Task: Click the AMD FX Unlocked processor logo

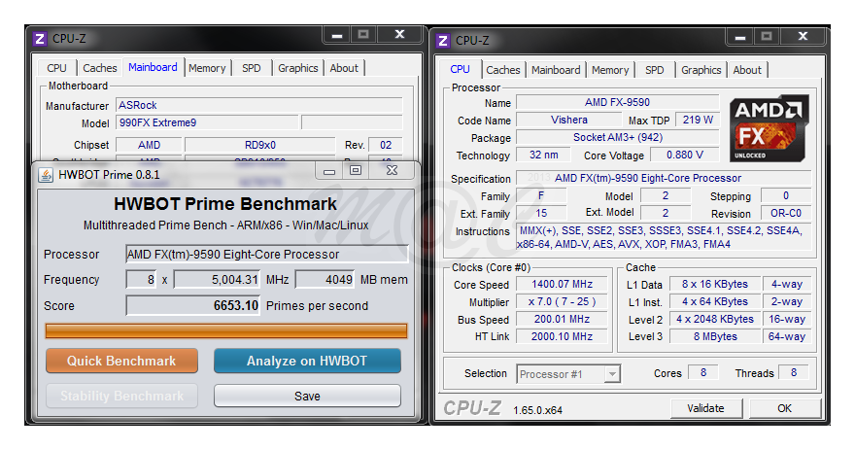Action: (x=769, y=128)
